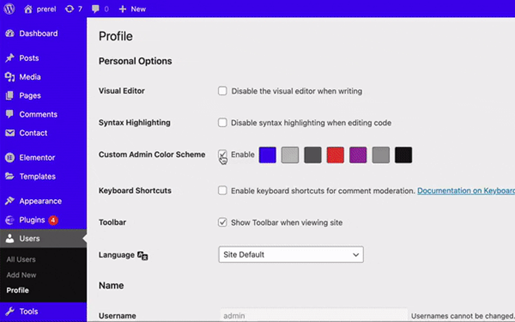The height and width of the screenshot is (322, 515).
Task: Open the Posts menu item
Action: pyautogui.click(x=29, y=58)
